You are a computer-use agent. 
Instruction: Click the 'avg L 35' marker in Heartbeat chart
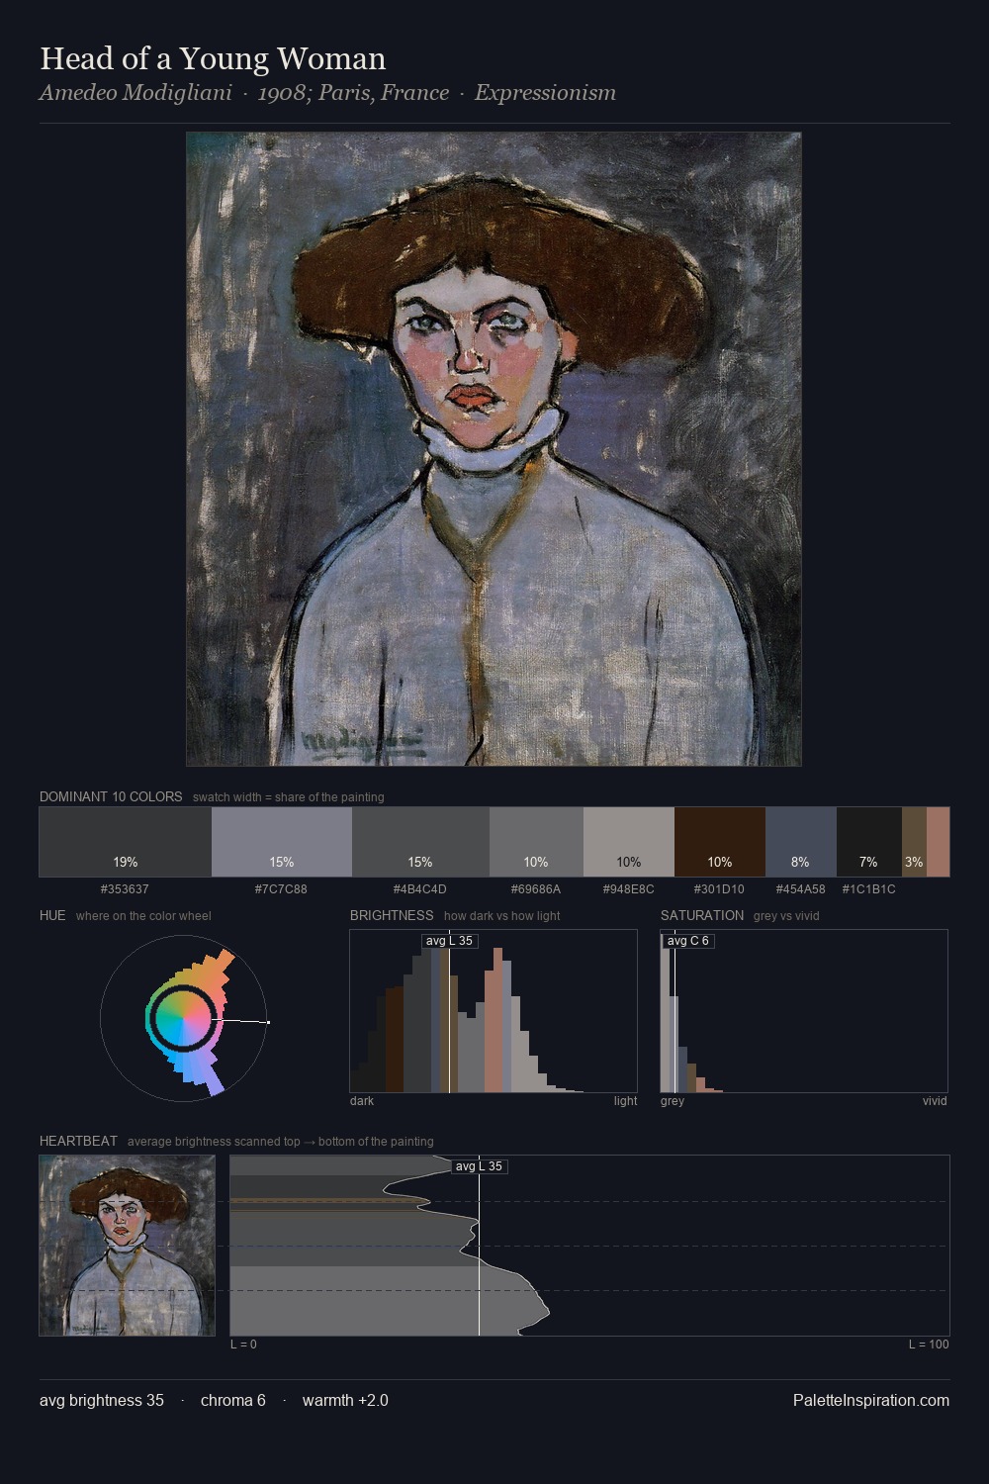[480, 1166]
